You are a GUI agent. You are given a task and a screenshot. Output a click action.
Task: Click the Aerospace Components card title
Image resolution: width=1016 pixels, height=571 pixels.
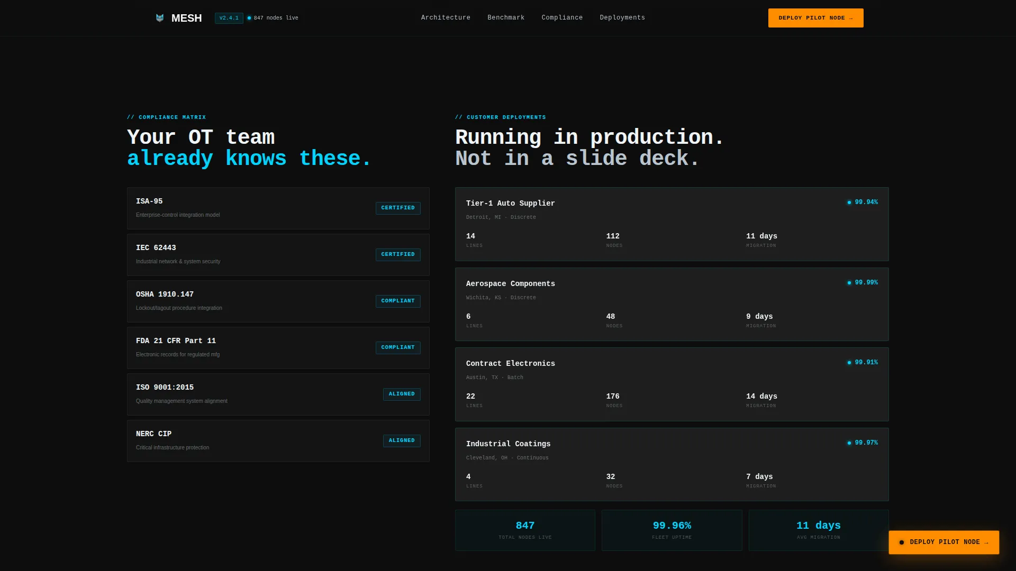point(510,284)
